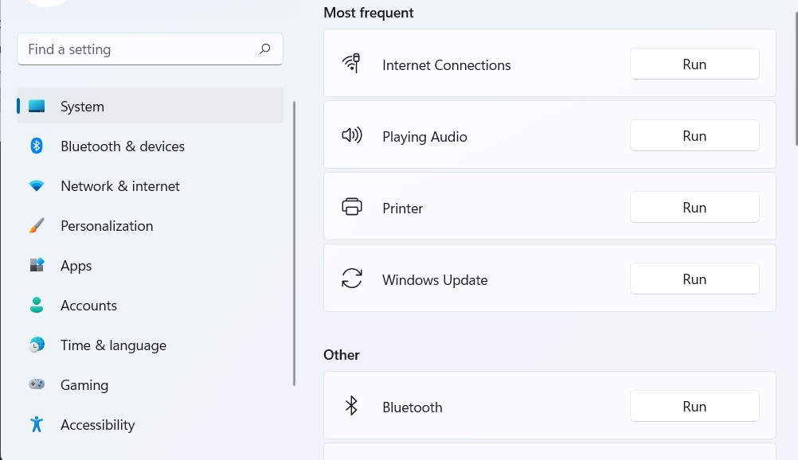The height and width of the screenshot is (460, 798).
Task: Run the Windows Update troubleshooter
Action: (x=694, y=279)
